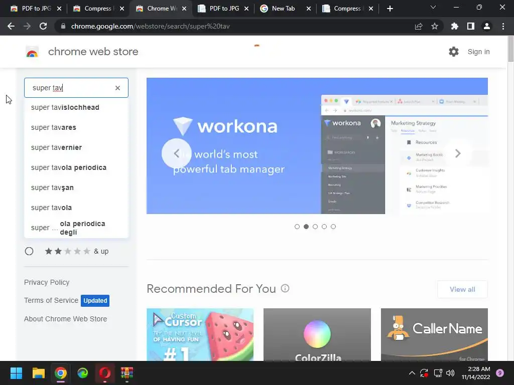Open the Windows Start menu
Screen dimensions: 514x385
[16, 373]
